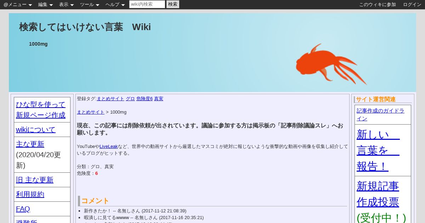Open the wikiについて sidebar link
The width and height of the screenshot is (425, 223).
36,130
